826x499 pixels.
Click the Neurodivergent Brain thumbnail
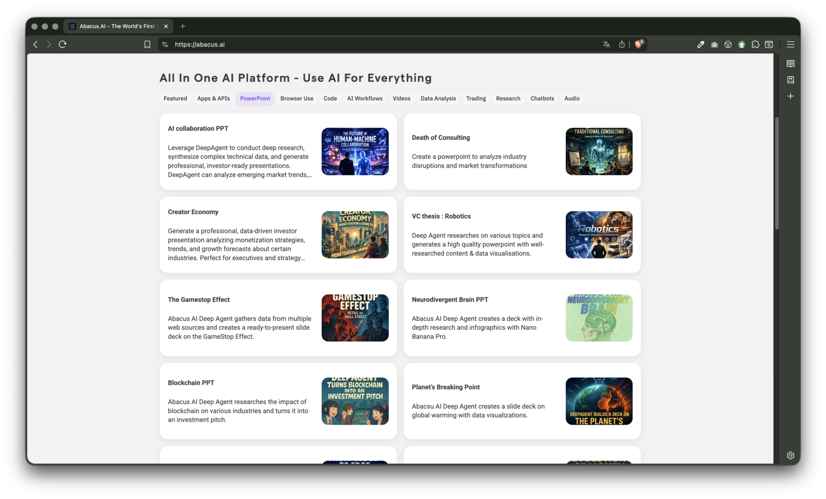click(x=599, y=318)
